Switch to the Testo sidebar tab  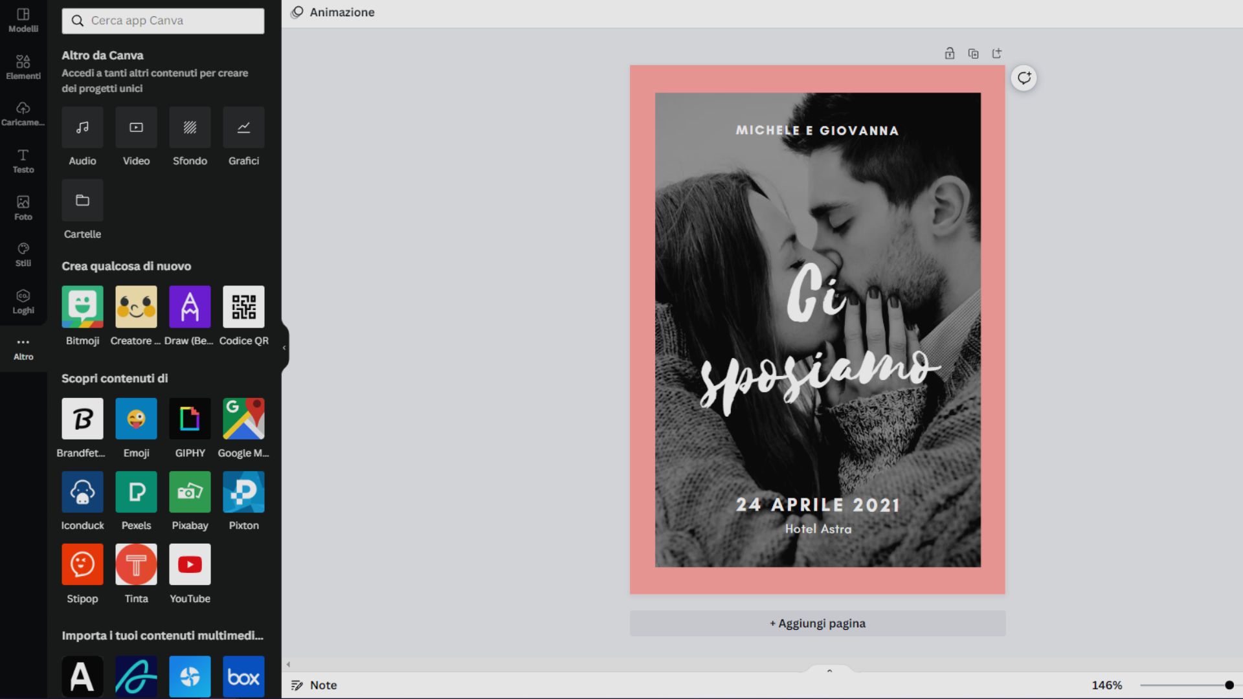pos(23,161)
